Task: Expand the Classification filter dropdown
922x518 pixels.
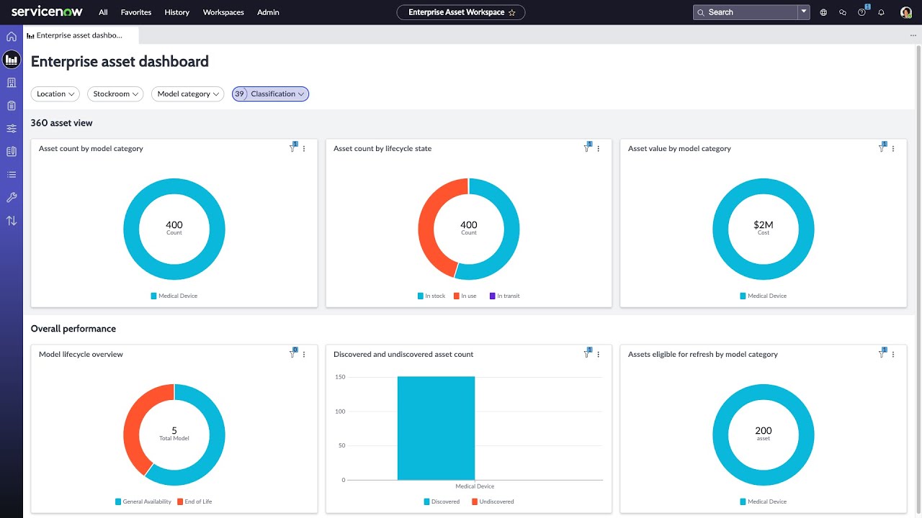Action: pyautogui.click(x=270, y=94)
